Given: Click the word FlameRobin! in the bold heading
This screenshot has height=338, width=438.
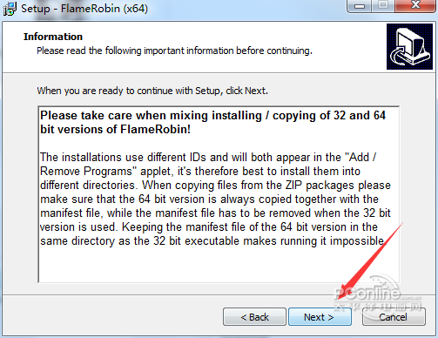Looking at the screenshot, I should click(x=155, y=129).
